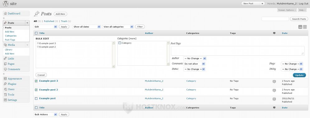310x118 pixels.
Task: Open Post Tags submenu link
Action: click(10, 40)
